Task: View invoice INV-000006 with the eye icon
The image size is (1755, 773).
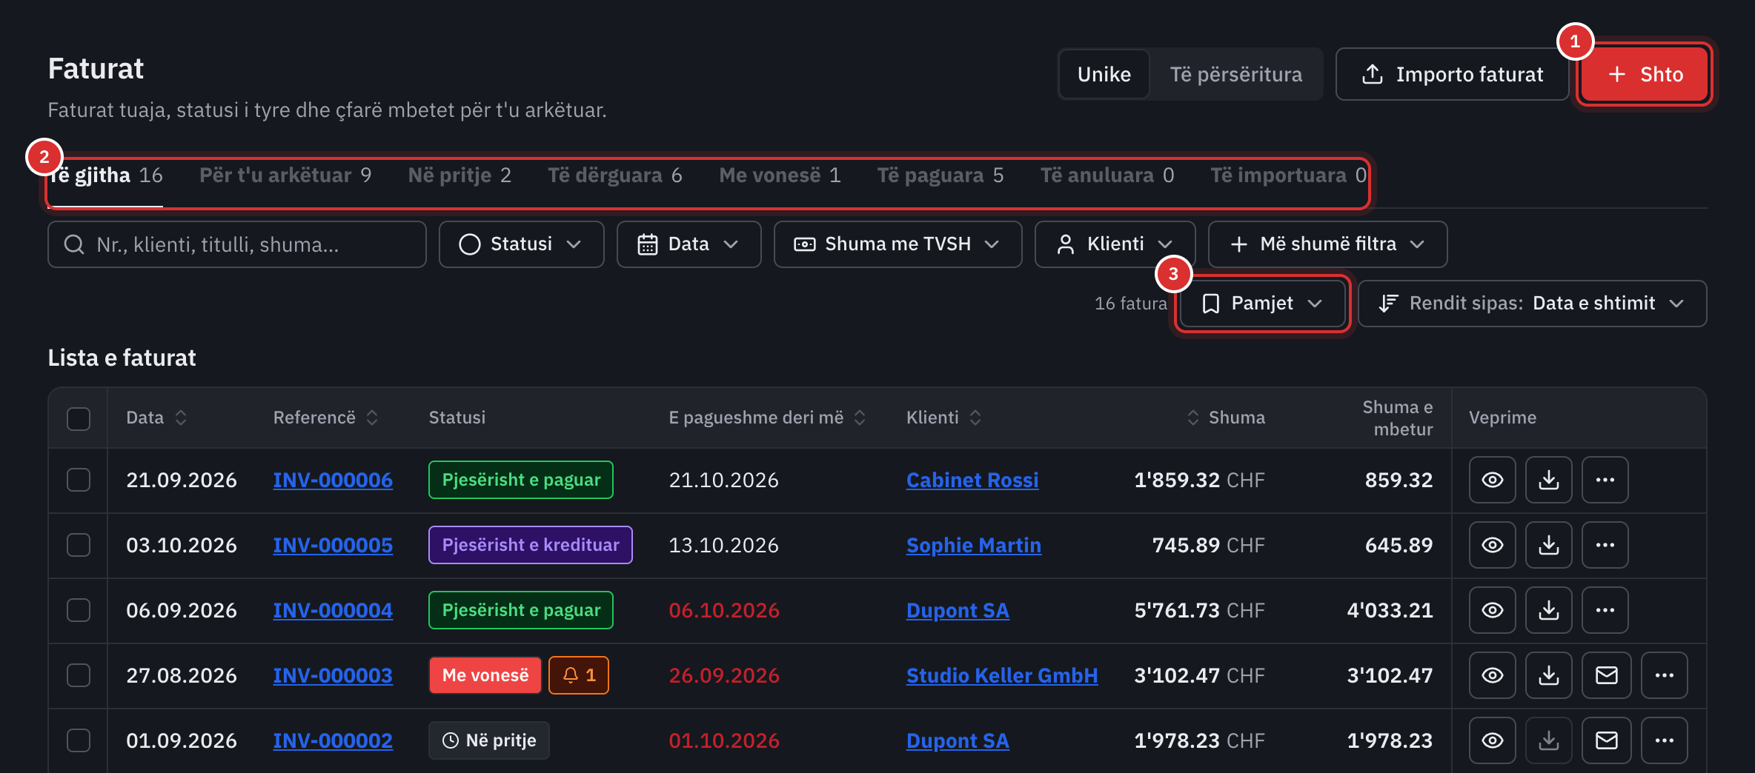Action: [1492, 480]
